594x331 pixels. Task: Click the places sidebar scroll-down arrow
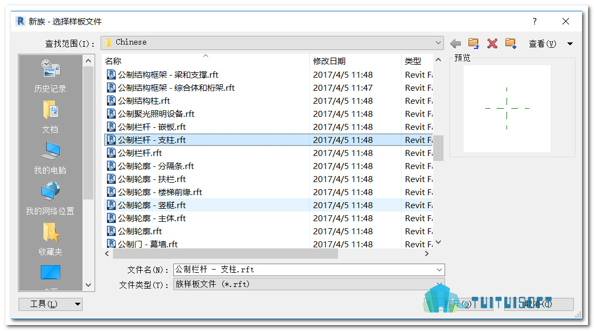click(x=88, y=285)
